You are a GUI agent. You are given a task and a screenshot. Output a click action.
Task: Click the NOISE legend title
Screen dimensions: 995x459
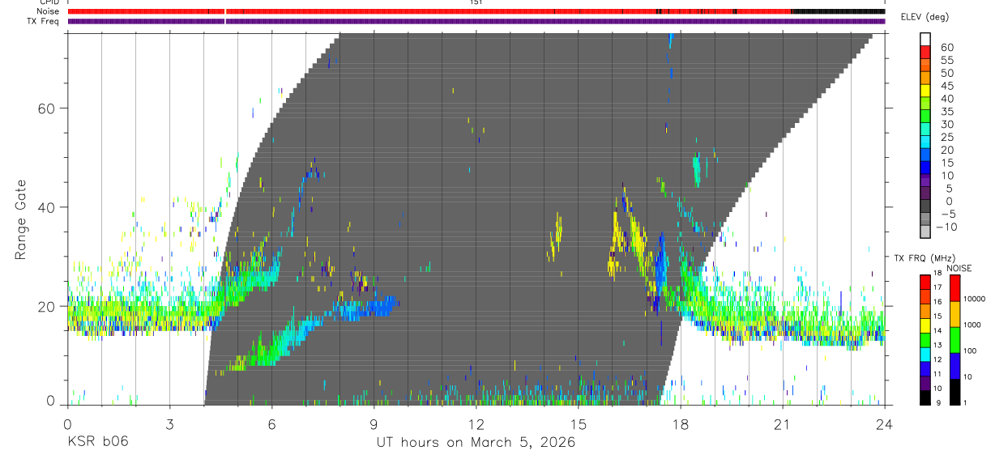tap(959, 268)
